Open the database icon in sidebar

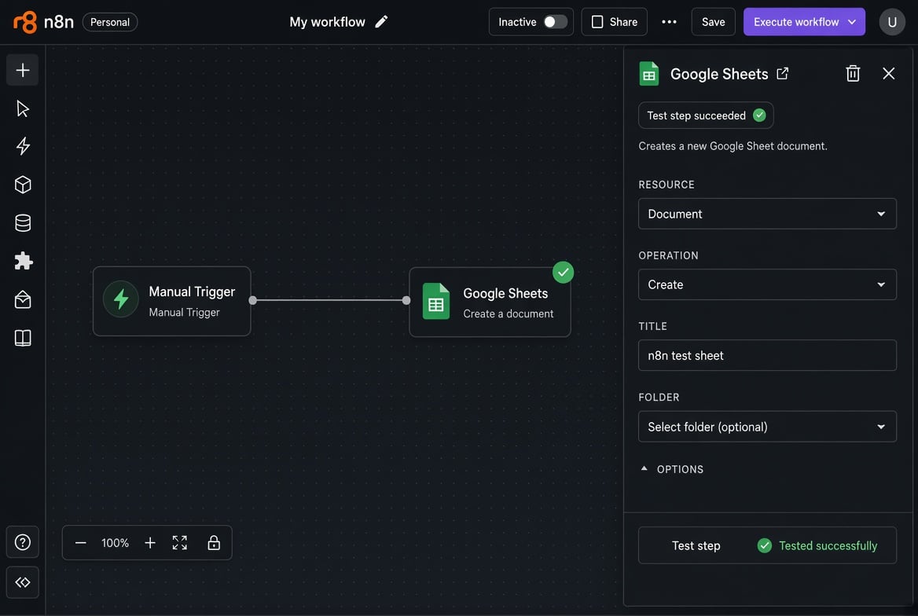pyautogui.click(x=23, y=223)
